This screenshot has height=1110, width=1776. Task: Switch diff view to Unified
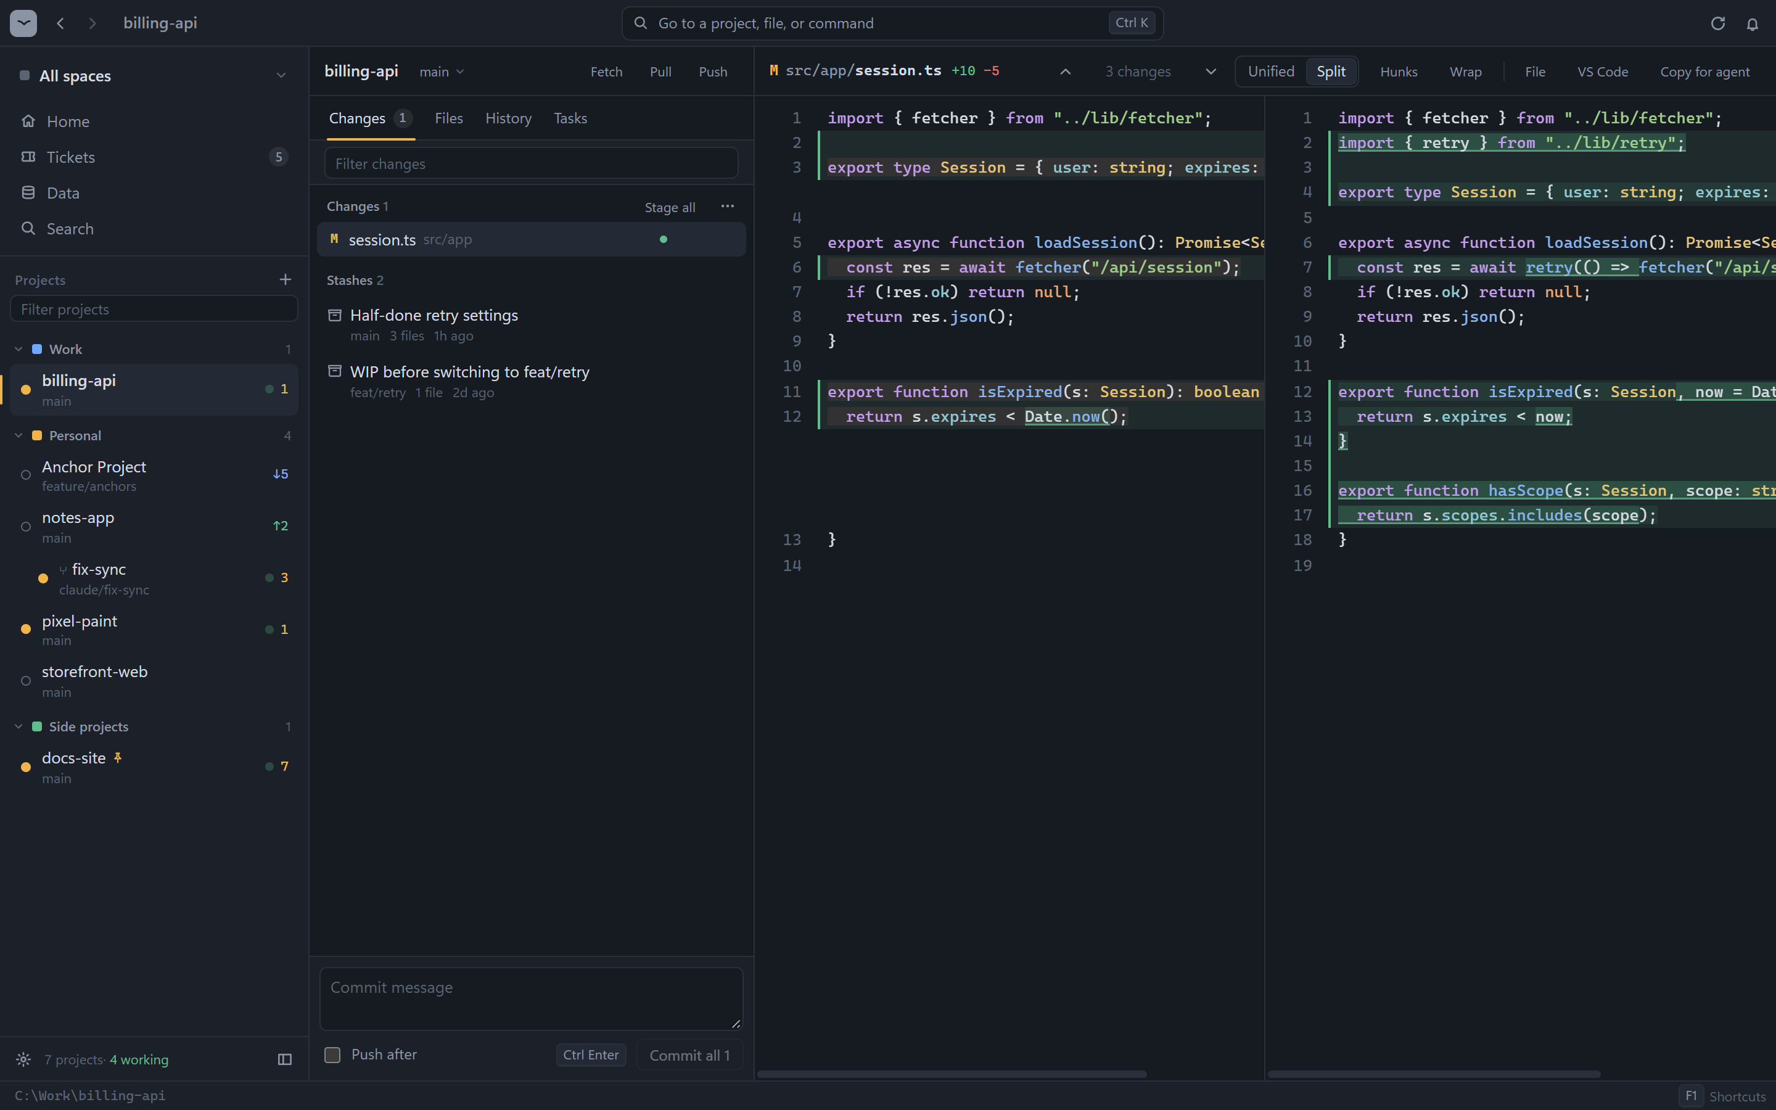point(1271,71)
